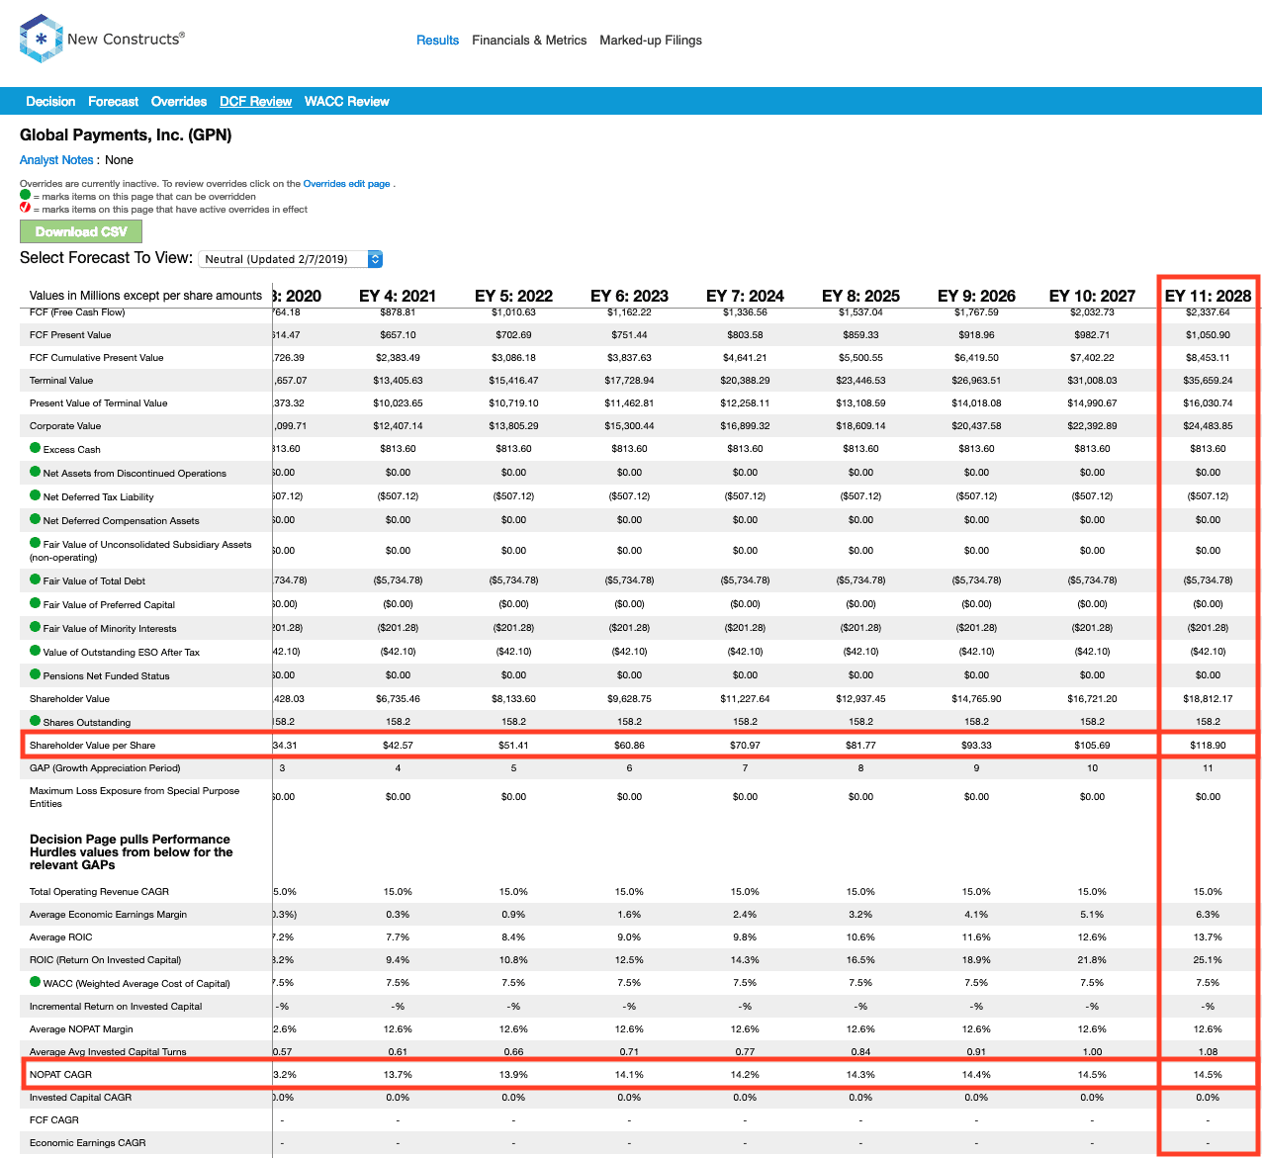Select green dot next to Net Assets from Discontinued Operations

tap(35, 472)
